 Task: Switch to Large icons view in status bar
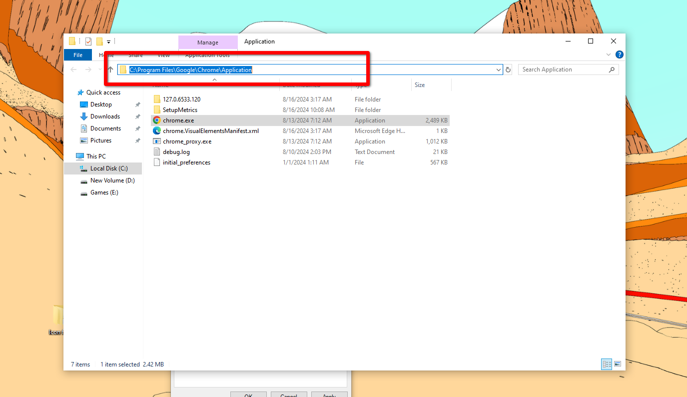tap(618, 364)
